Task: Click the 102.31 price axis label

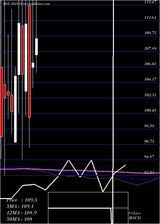Action: (x=150, y=95)
